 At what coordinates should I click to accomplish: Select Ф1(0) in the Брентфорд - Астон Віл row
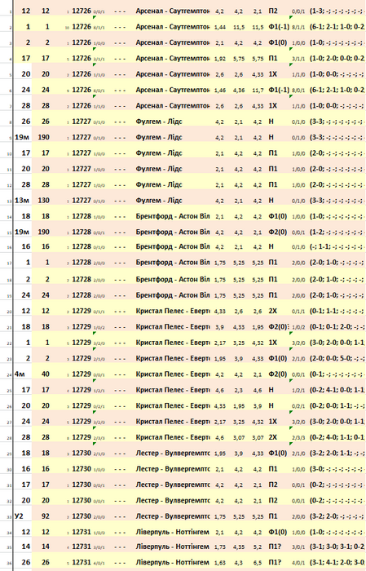pyautogui.click(x=278, y=216)
